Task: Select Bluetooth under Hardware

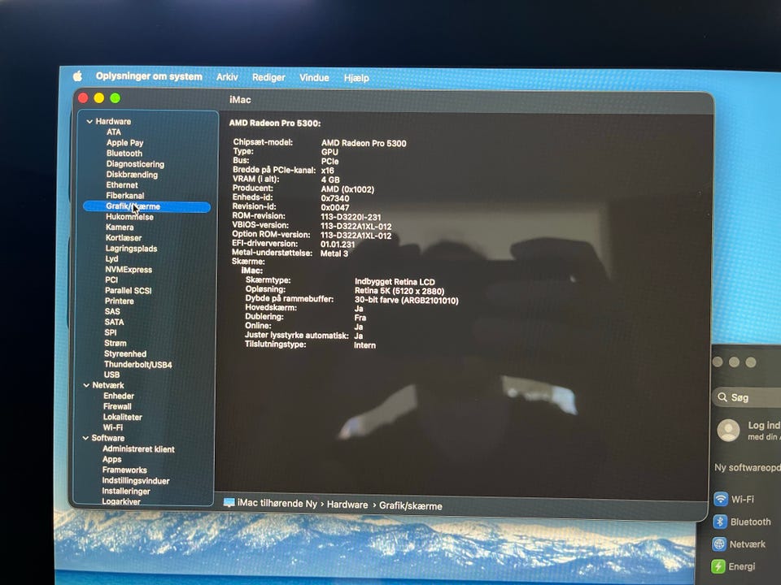Action: (x=124, y=154)
